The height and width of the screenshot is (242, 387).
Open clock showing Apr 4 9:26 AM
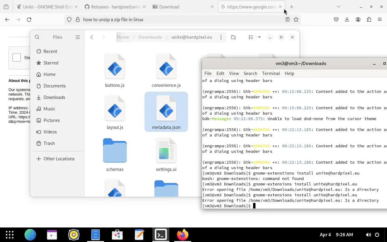(x=336, y=235)
